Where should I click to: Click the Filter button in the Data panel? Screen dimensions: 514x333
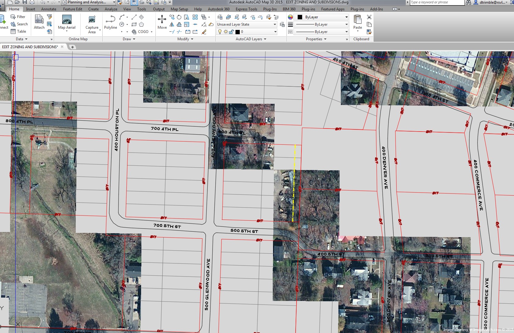point(19,16)
